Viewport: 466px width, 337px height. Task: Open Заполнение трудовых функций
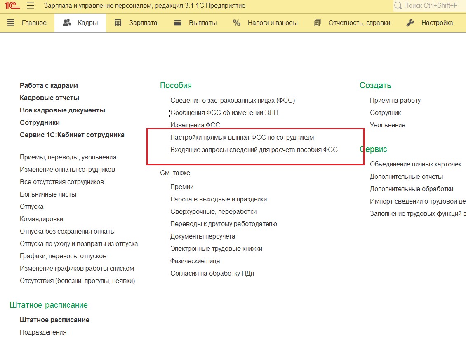click(418, 214)
